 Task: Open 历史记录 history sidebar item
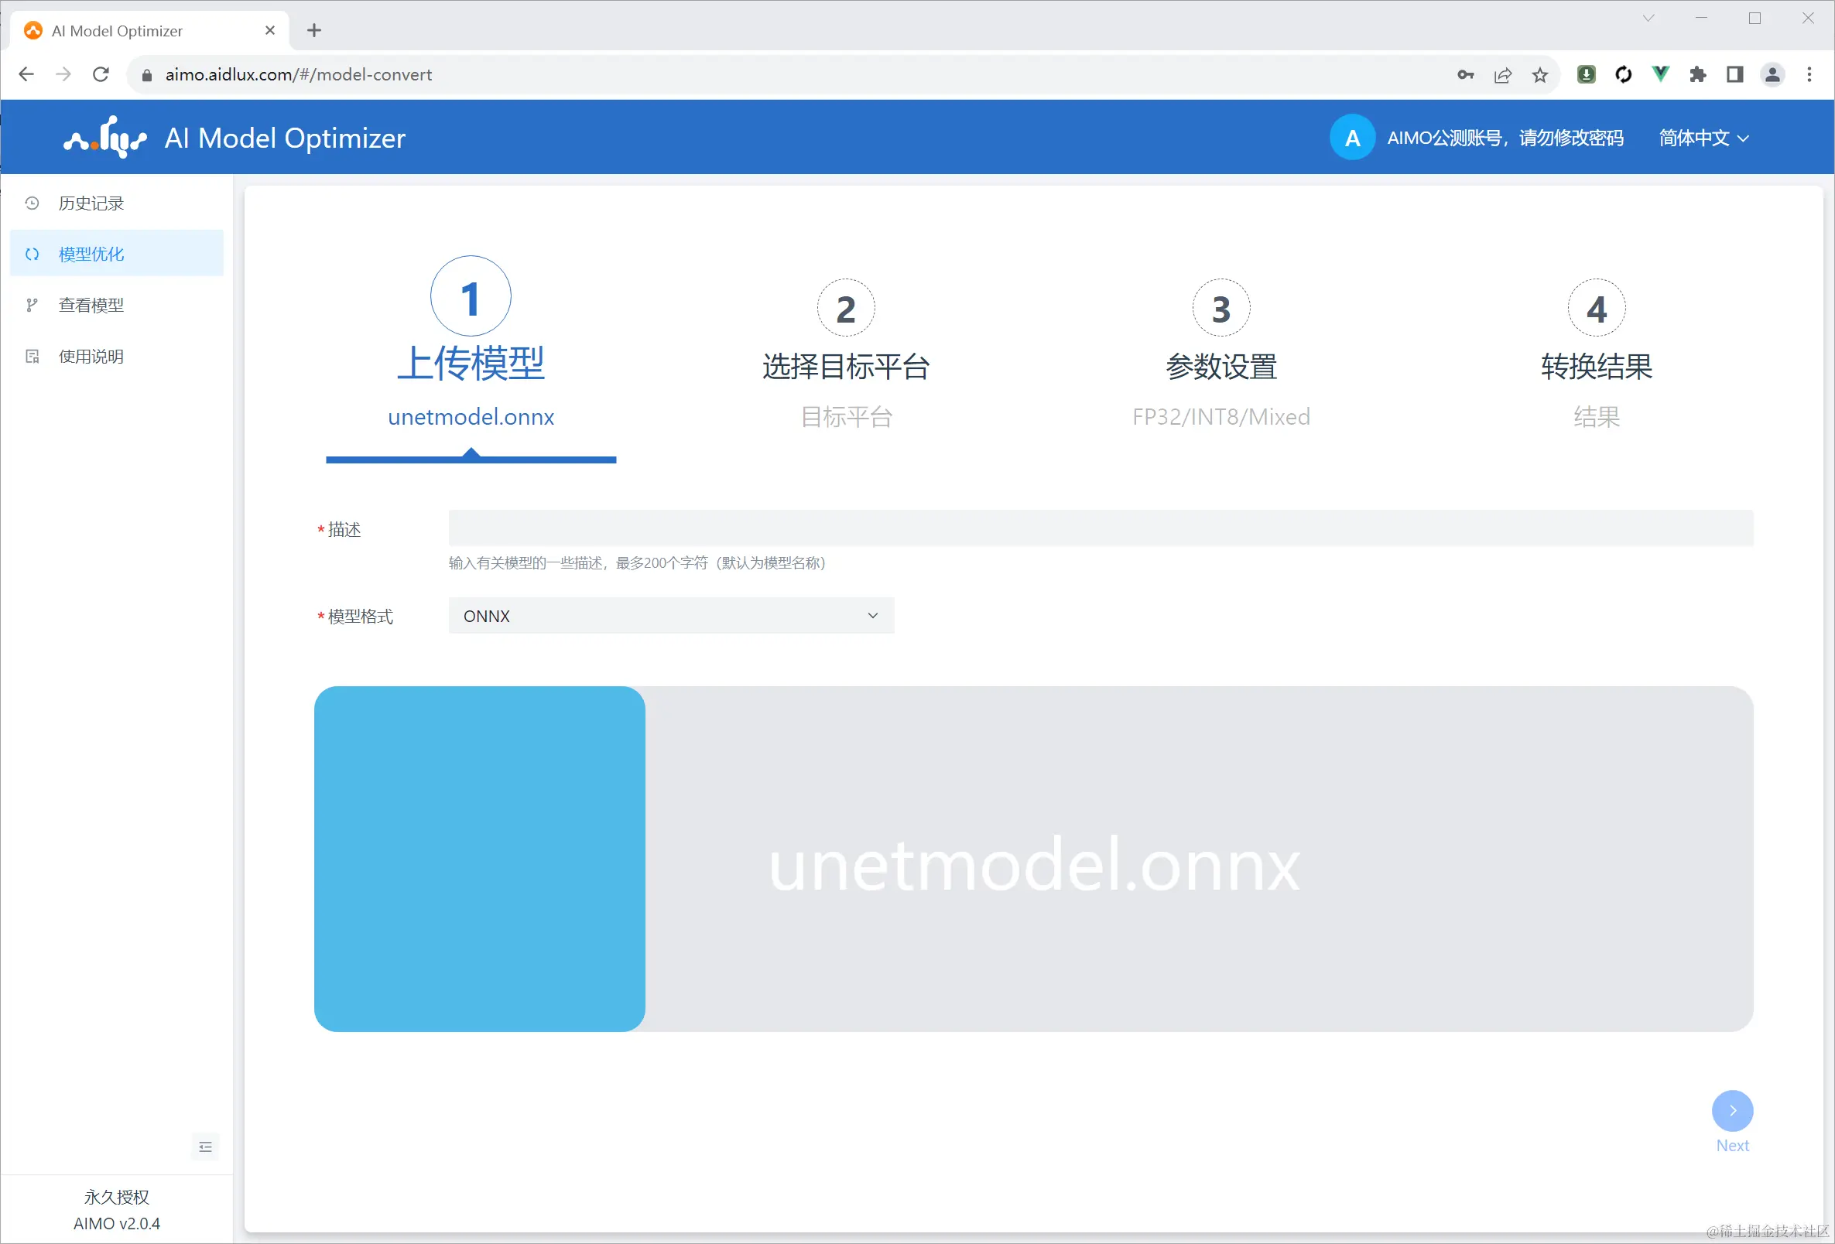(91, 203)
